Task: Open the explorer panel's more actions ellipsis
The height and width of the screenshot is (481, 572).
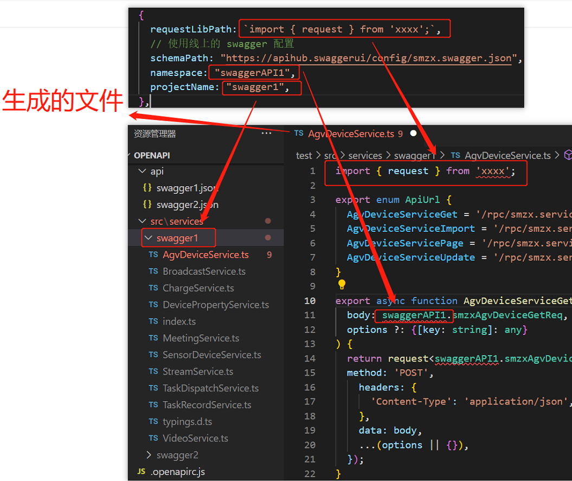Action: (x=266, y=134)
